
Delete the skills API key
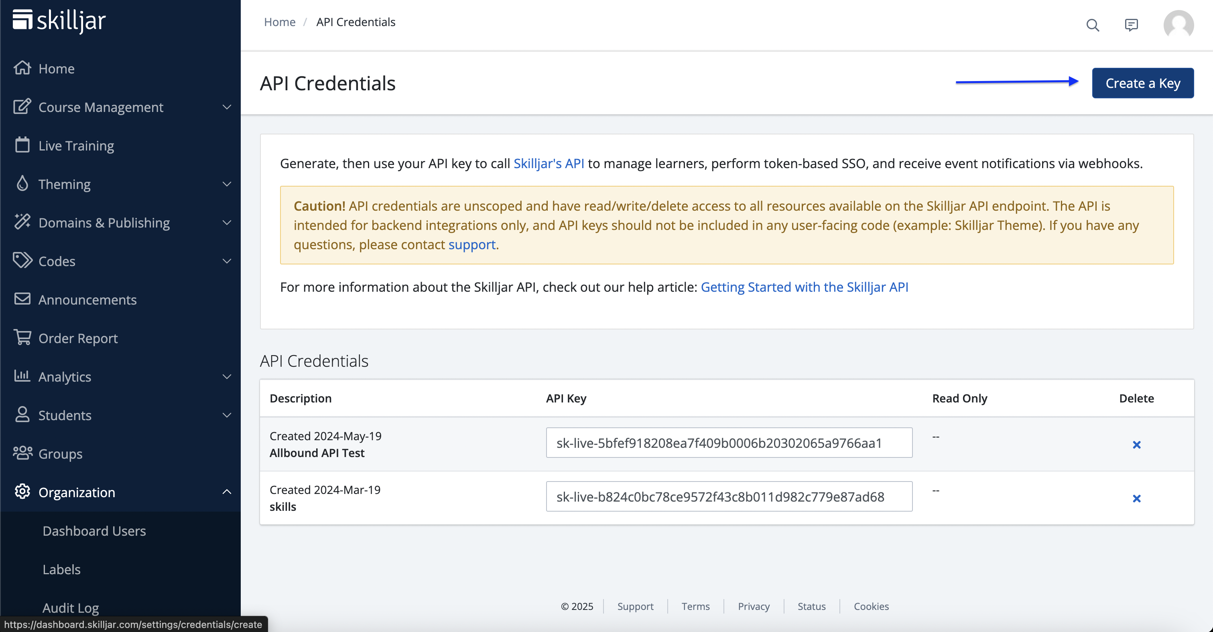(x=1136, y=498)
